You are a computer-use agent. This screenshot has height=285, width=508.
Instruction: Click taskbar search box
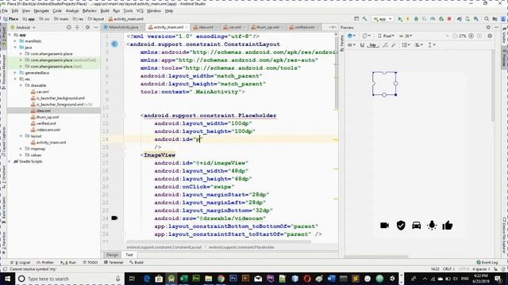(x=69, y=278)
